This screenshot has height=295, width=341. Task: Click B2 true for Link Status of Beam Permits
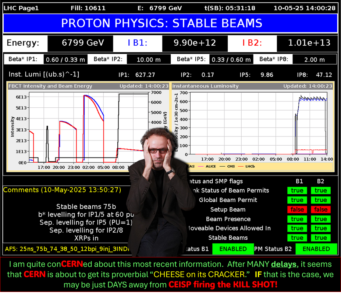[x=321, y=191]
